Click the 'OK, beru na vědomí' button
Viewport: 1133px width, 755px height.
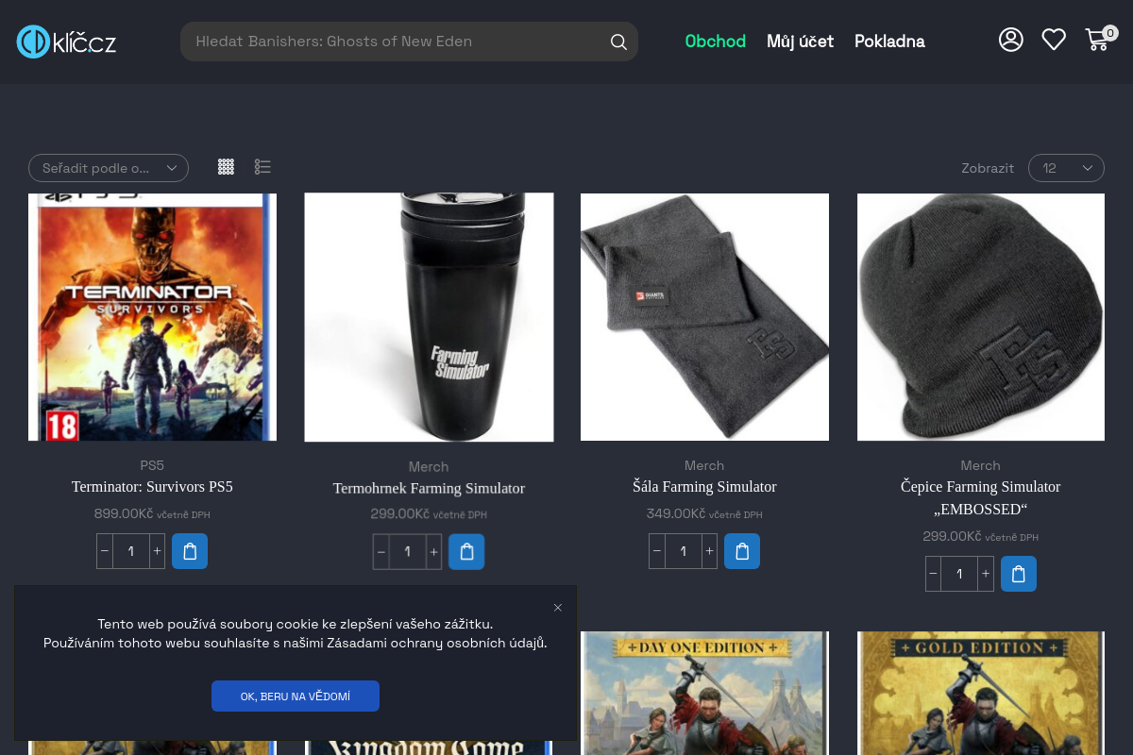click(296, 696)
